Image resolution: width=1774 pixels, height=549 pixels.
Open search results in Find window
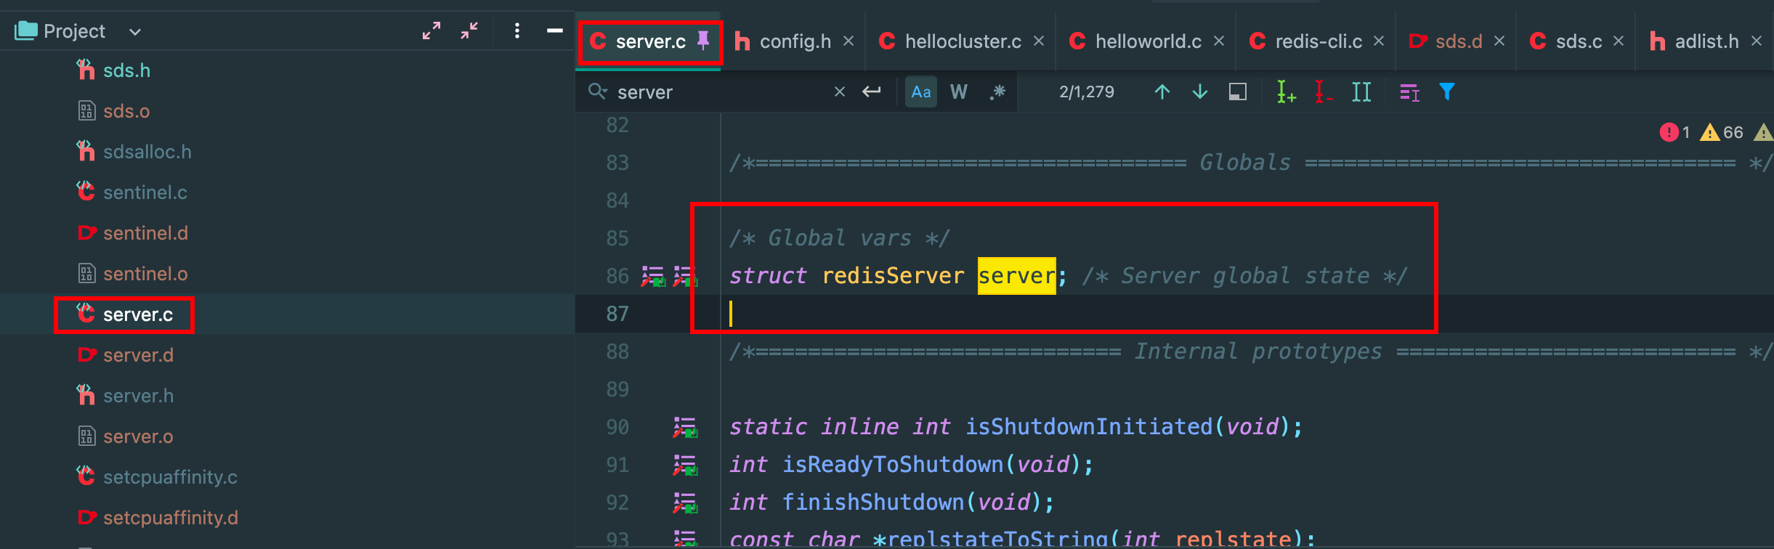coord(1237,91)
